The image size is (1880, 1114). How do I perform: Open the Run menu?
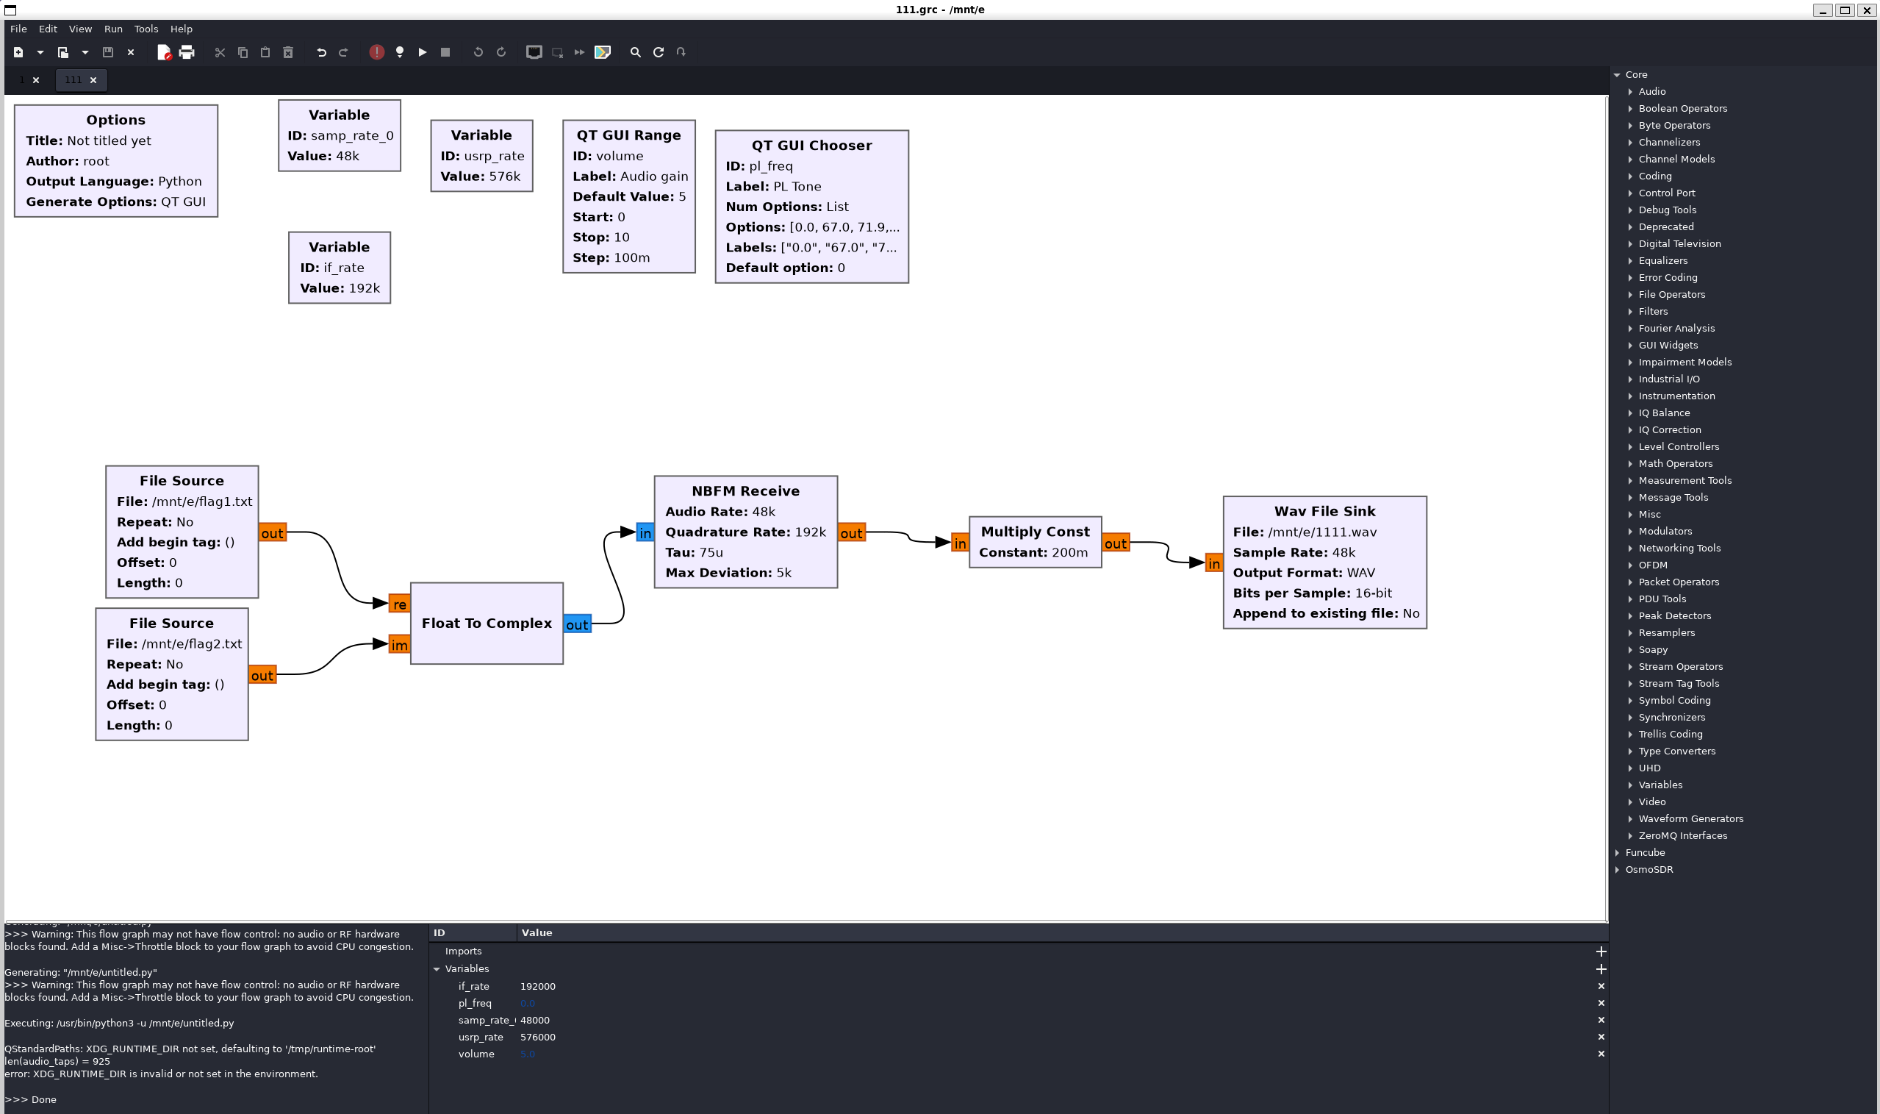(x=113, y=29)
